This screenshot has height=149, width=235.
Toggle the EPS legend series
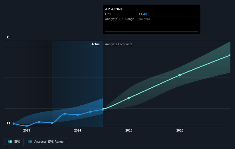pos(14,142)
